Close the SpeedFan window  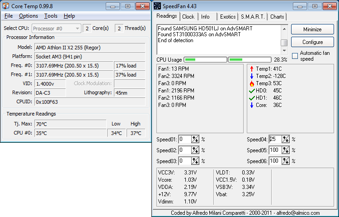(x=330, y=6)
